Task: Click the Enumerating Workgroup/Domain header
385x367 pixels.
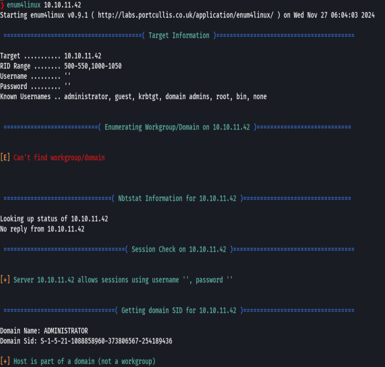Action: tap(177, 127)
